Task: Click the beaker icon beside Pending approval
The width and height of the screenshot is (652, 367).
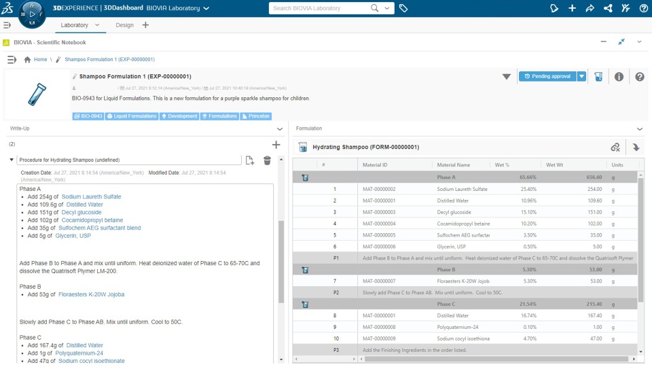Action: pyautogui.click(x=598, y=77)
